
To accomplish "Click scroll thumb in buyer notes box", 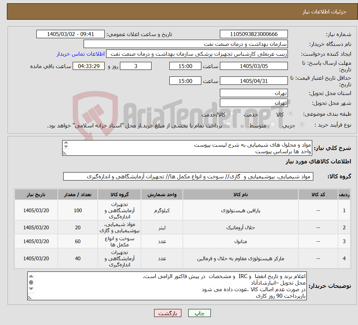I will [31, 282].
